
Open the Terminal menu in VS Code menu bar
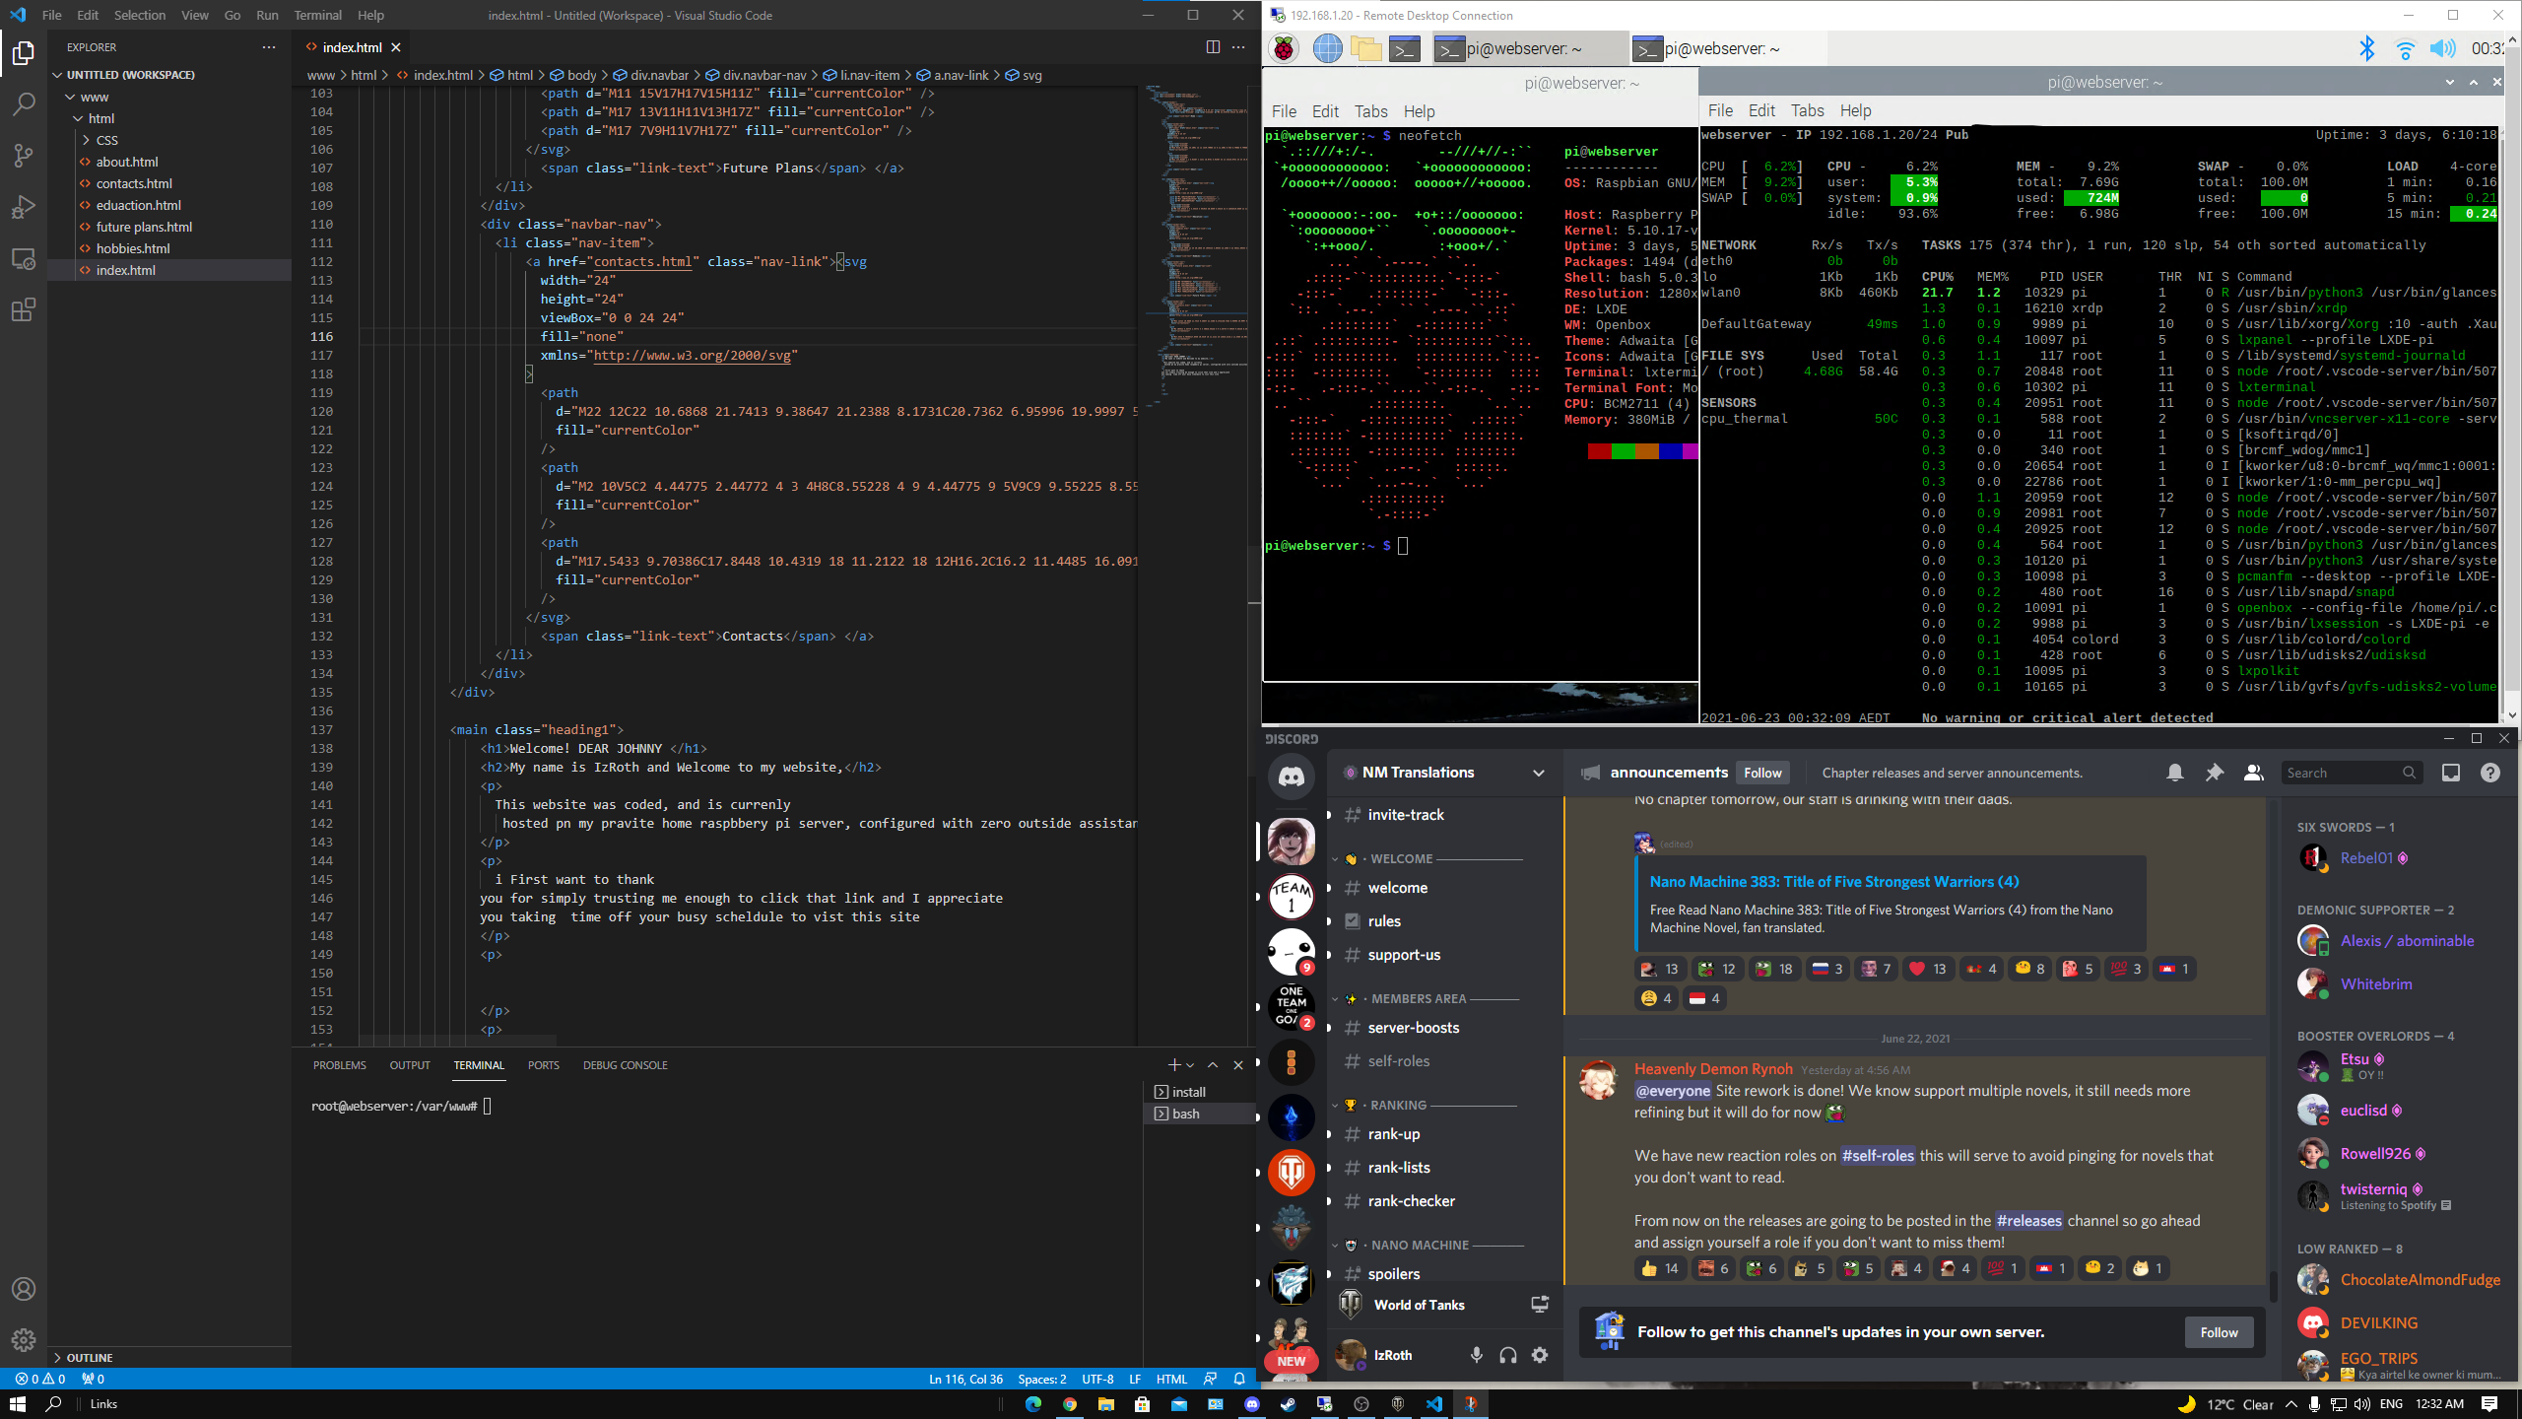point(317,14)
